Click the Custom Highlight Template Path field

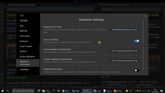tap(125, 61)
